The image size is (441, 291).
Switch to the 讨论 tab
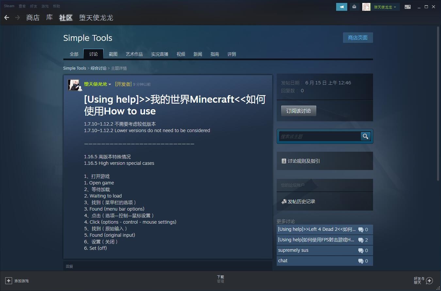pos(93,54)
